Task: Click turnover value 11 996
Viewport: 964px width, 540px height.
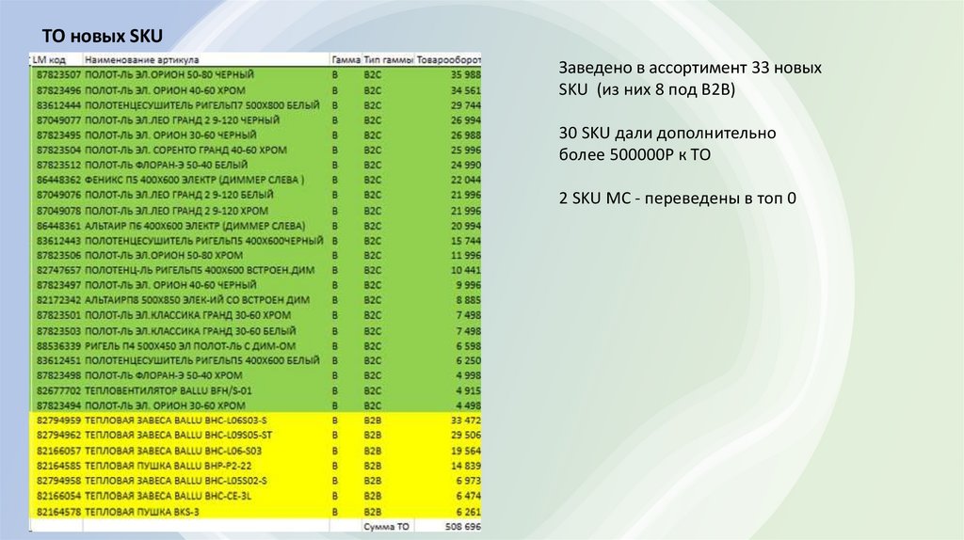Action: tap(465, 255)
